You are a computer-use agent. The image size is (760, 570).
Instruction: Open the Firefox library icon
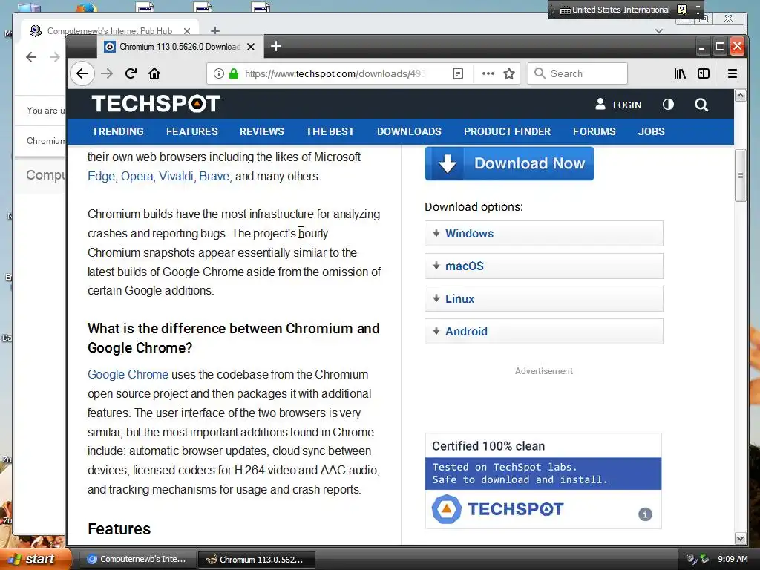(680, 73)
